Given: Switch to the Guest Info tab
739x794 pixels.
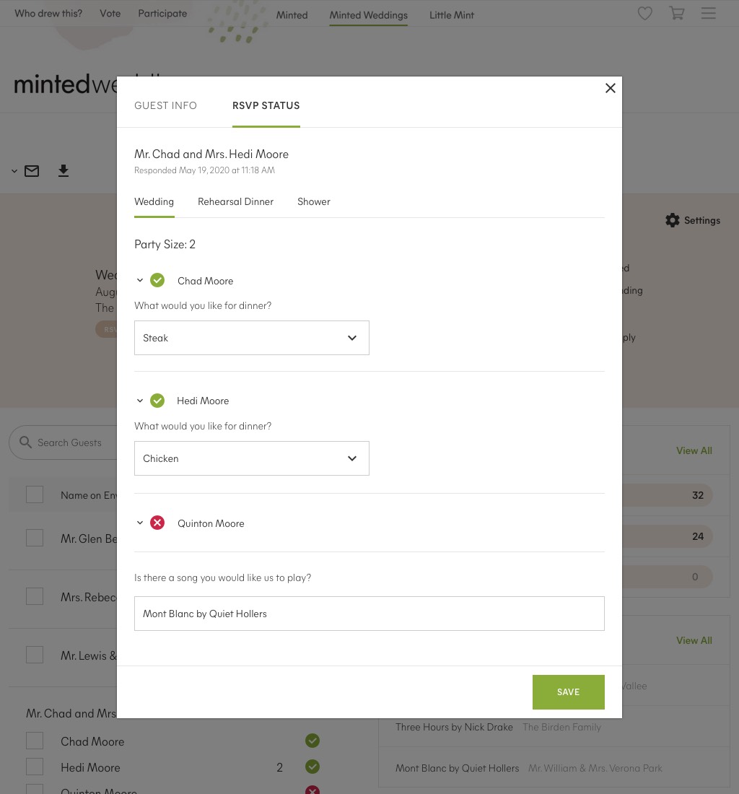Looking at the screenshot, I should (x=165, y=105).
